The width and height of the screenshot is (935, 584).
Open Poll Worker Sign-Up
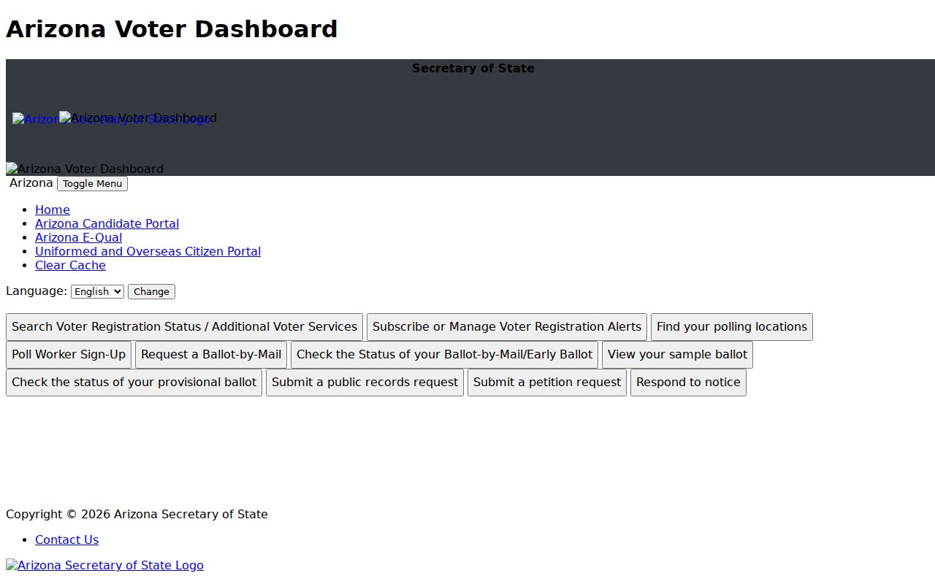(69, 355)
